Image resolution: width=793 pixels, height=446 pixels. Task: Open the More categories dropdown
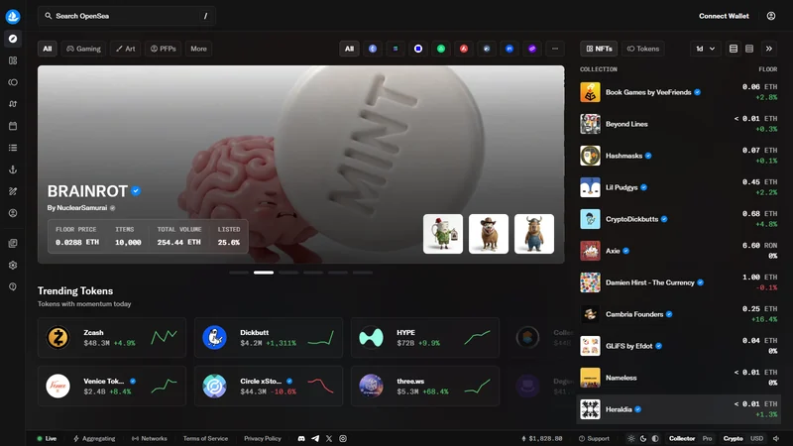[x=199, y=49]
